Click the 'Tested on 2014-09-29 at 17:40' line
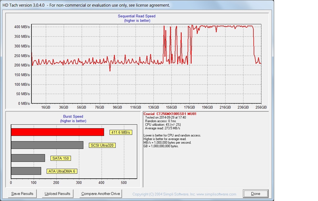The height and width of the screenshot is (201, 318). [166, 117]
